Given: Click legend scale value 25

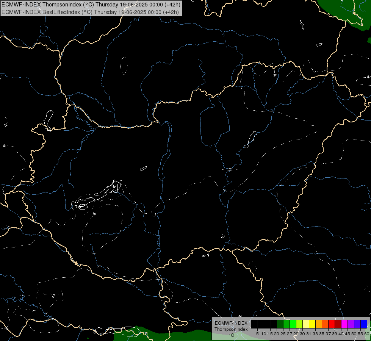Looking at the screenshot, I should coord(283,334).
